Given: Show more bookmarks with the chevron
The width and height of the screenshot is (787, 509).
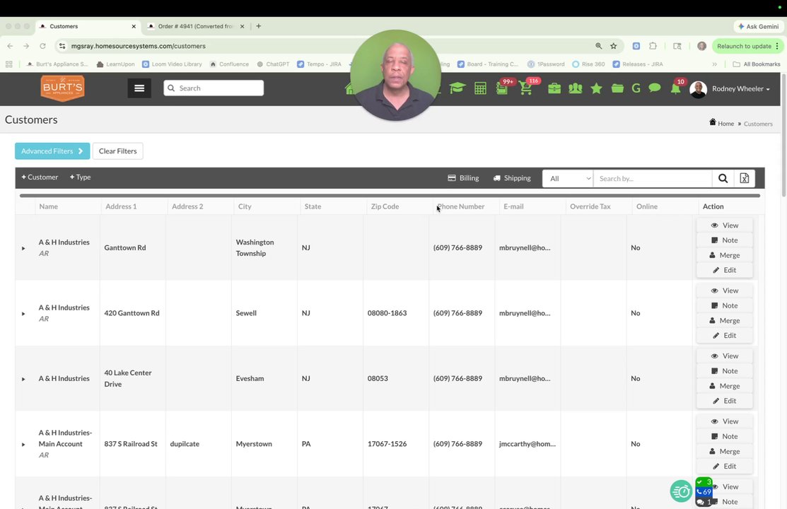Looking at the screenshot, I should [714, 64].
